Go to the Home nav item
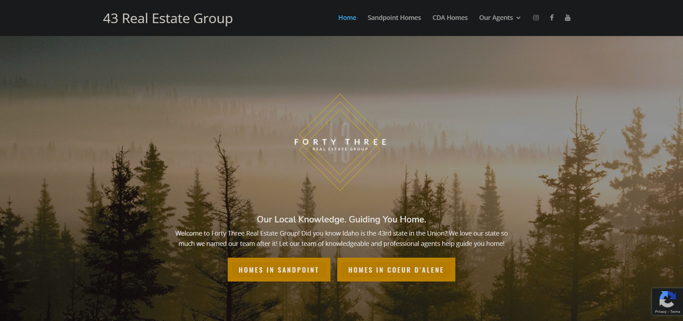683x321 pixels. 347,18
